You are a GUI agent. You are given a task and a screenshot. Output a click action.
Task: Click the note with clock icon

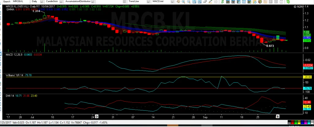[254, 2]
